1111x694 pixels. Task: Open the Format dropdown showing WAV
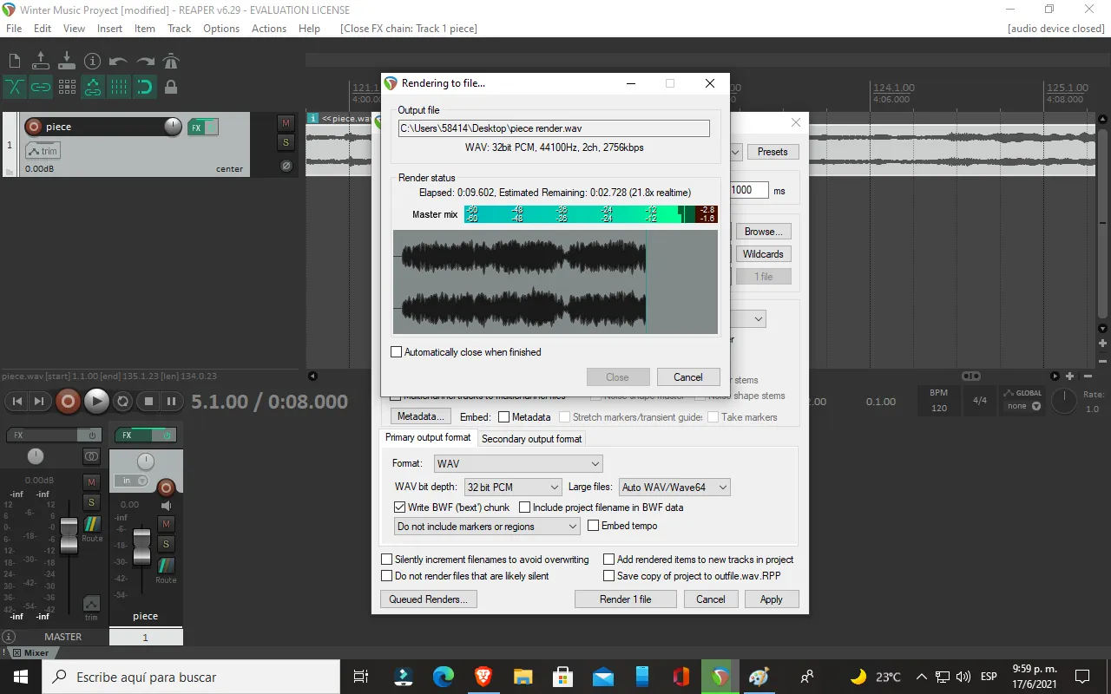518,464
